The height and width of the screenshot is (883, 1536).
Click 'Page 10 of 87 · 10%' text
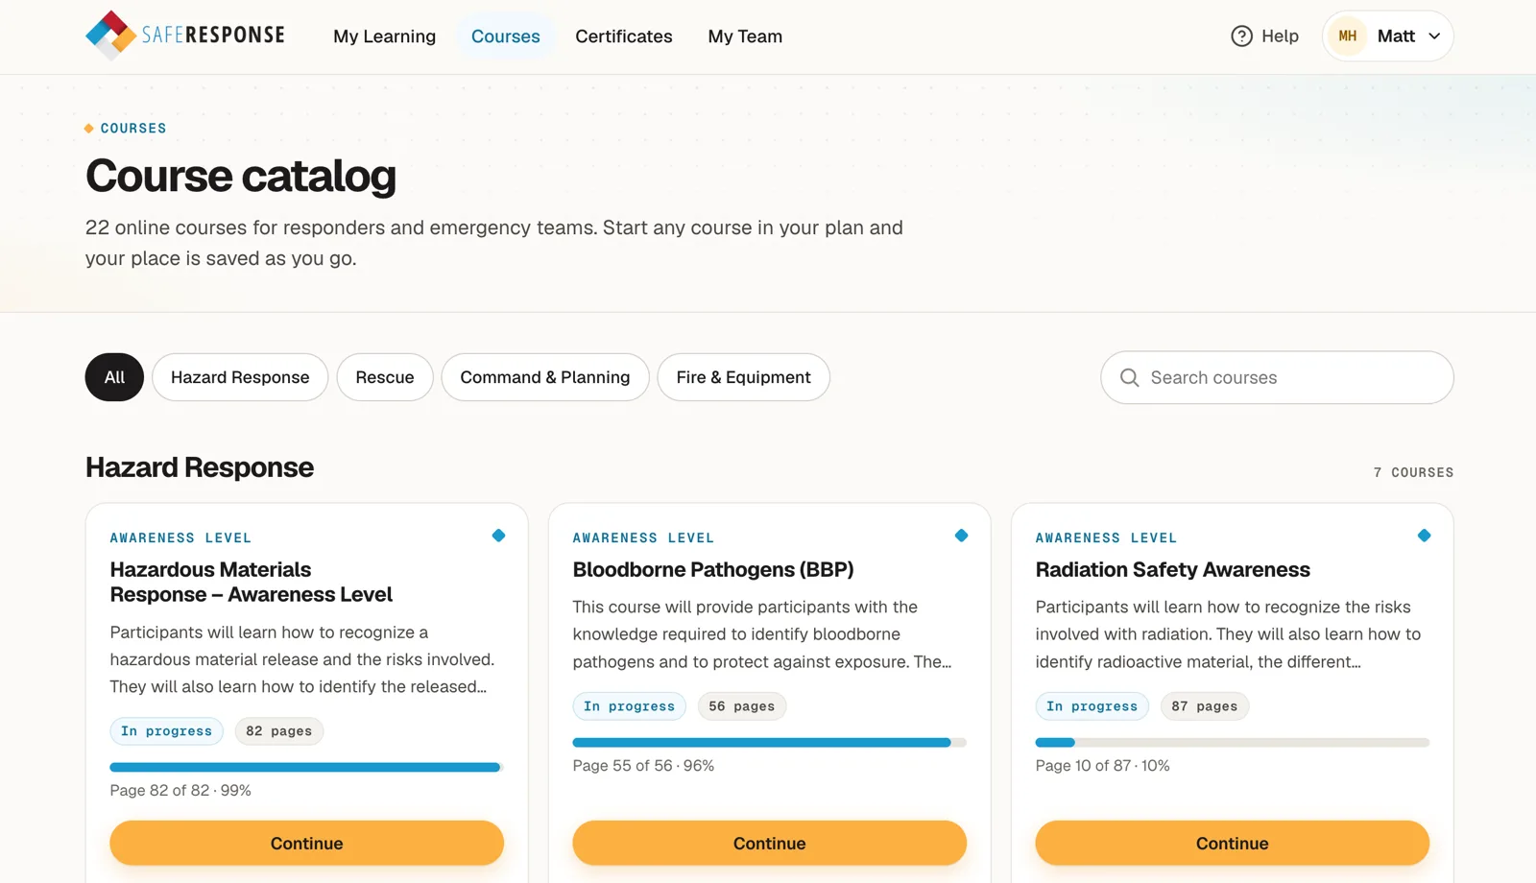point(1102,766)
